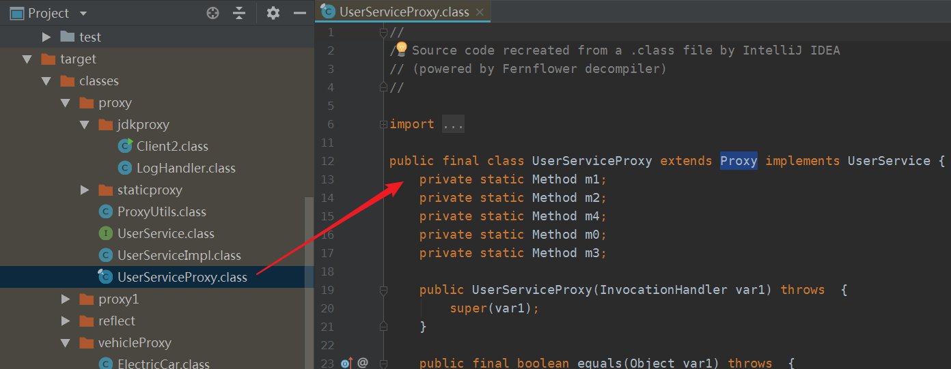Image resolution: width=951 pixels, height=369 pixels.
Task: Click the proxy1 folder icon
Action: click(x=86, y=299)
